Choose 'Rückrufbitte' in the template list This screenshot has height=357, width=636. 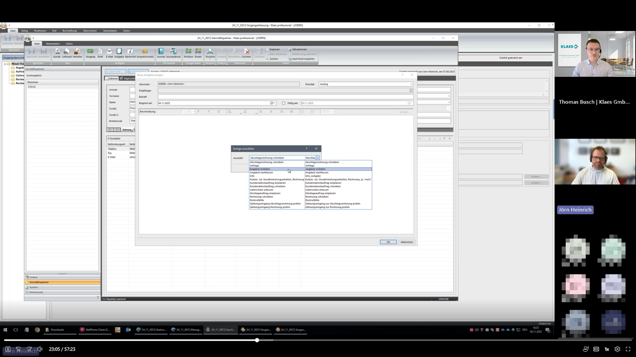click(x=257, y=200)
